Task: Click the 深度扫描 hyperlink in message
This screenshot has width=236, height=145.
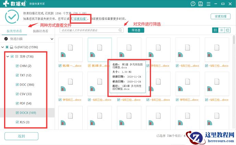Action: pos(80,19)
